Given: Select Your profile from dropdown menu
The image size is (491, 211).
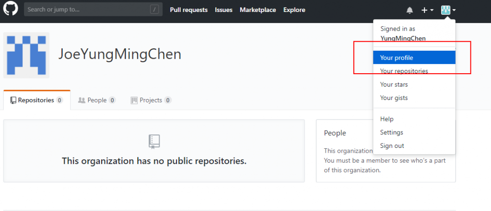Looking at the screenshot, I should [x=414, y=57].
